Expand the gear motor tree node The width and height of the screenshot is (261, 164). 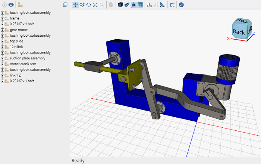pos(3,30)
